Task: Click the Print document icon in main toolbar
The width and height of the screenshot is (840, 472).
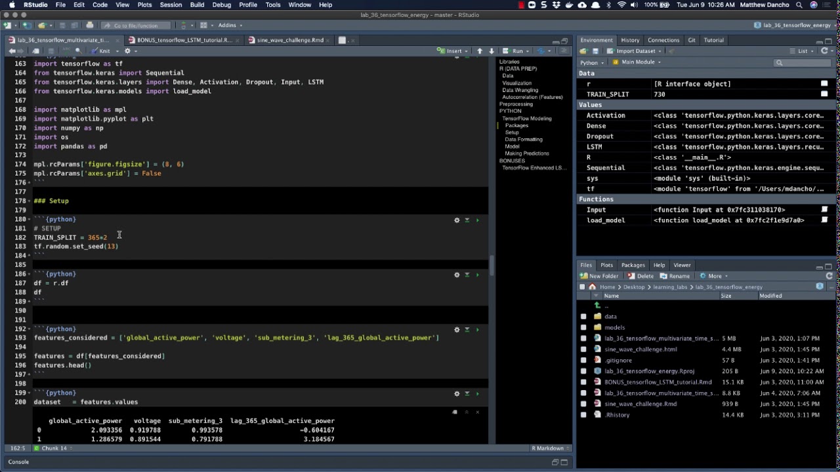Action: click(x=90, y=26)
